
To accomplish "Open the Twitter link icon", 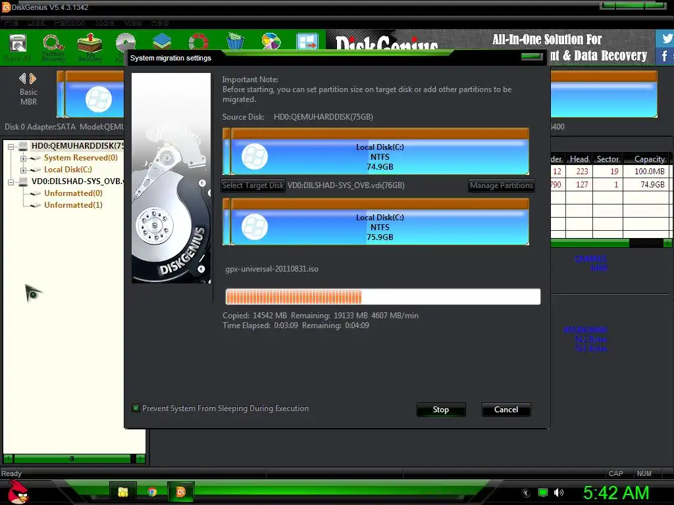I will pyautogui.click(x=665, y=38).
